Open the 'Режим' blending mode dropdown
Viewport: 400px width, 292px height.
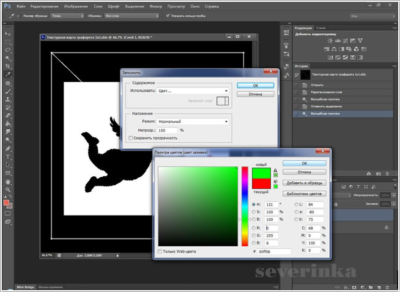click(x=192, y=122)
